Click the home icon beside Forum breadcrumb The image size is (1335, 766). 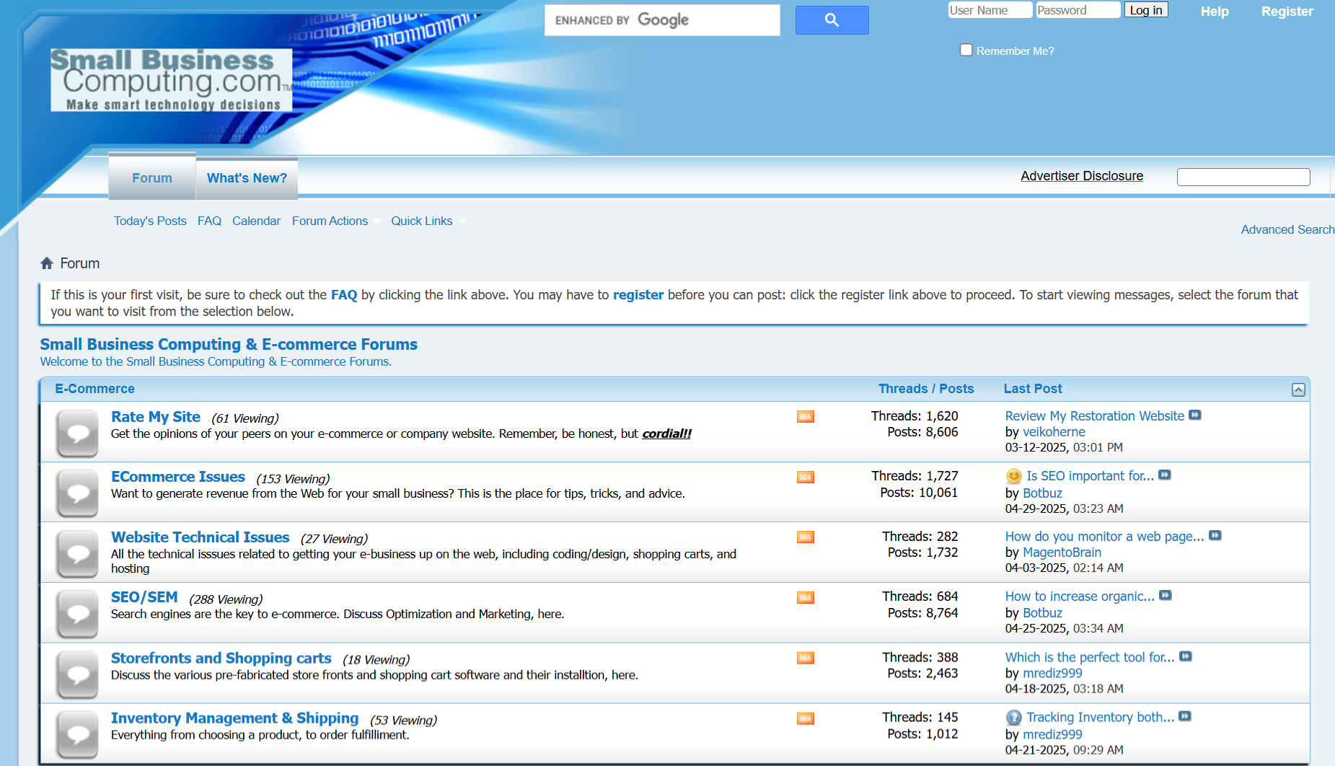pos(47,263)
